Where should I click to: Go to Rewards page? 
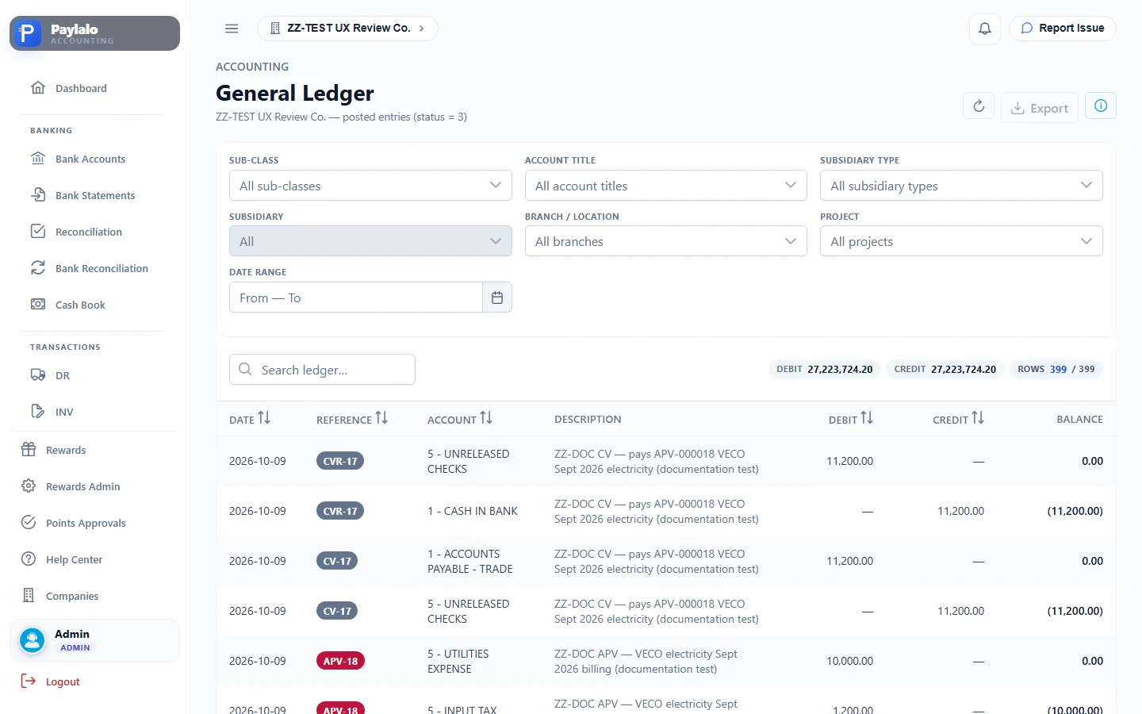pyautogui.click(x=53, y=450)
